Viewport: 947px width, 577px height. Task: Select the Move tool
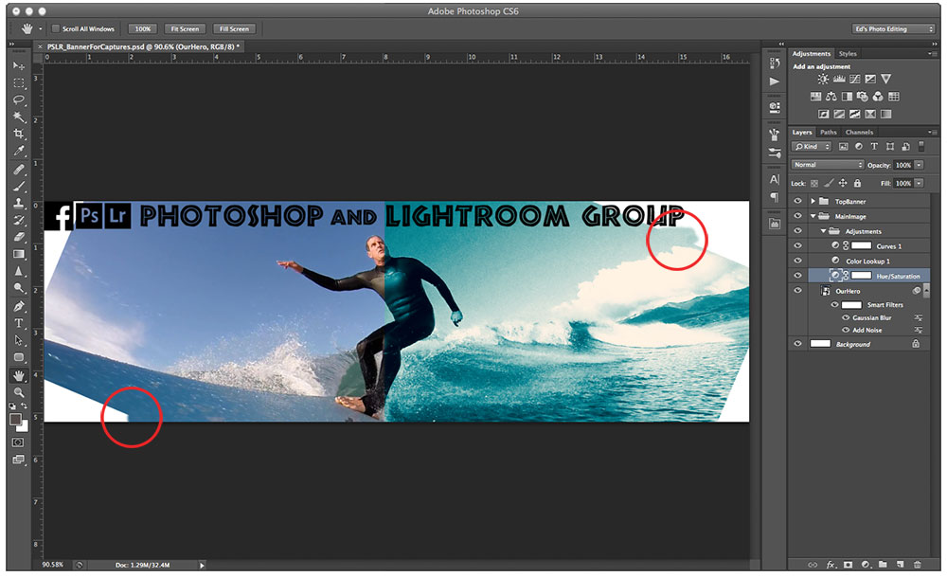pos(19,65)
